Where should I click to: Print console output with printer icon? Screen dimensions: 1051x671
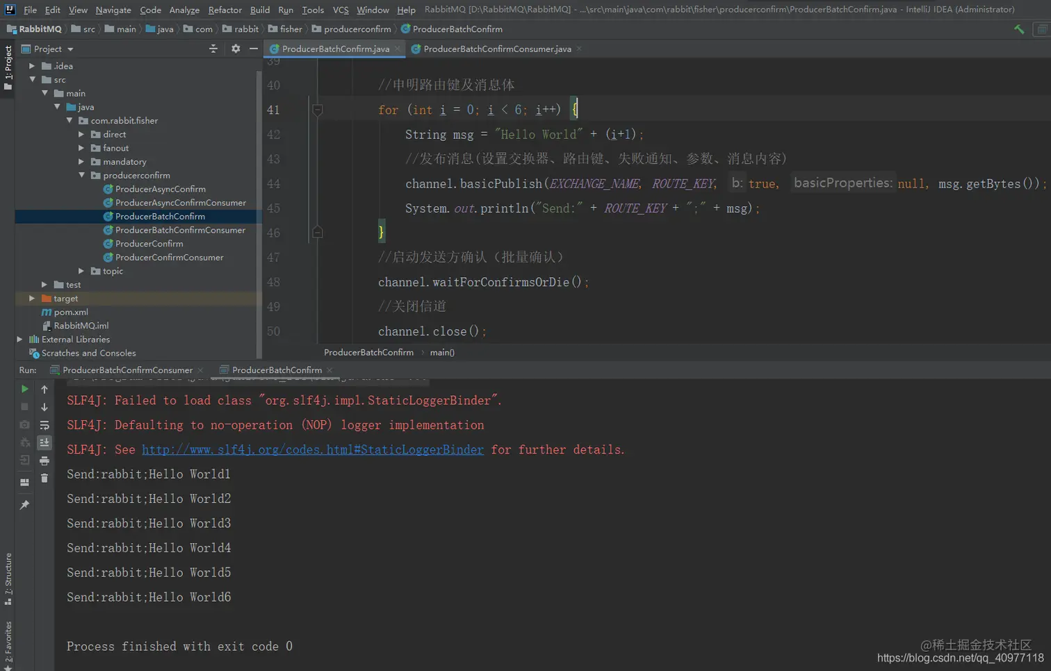44,460
